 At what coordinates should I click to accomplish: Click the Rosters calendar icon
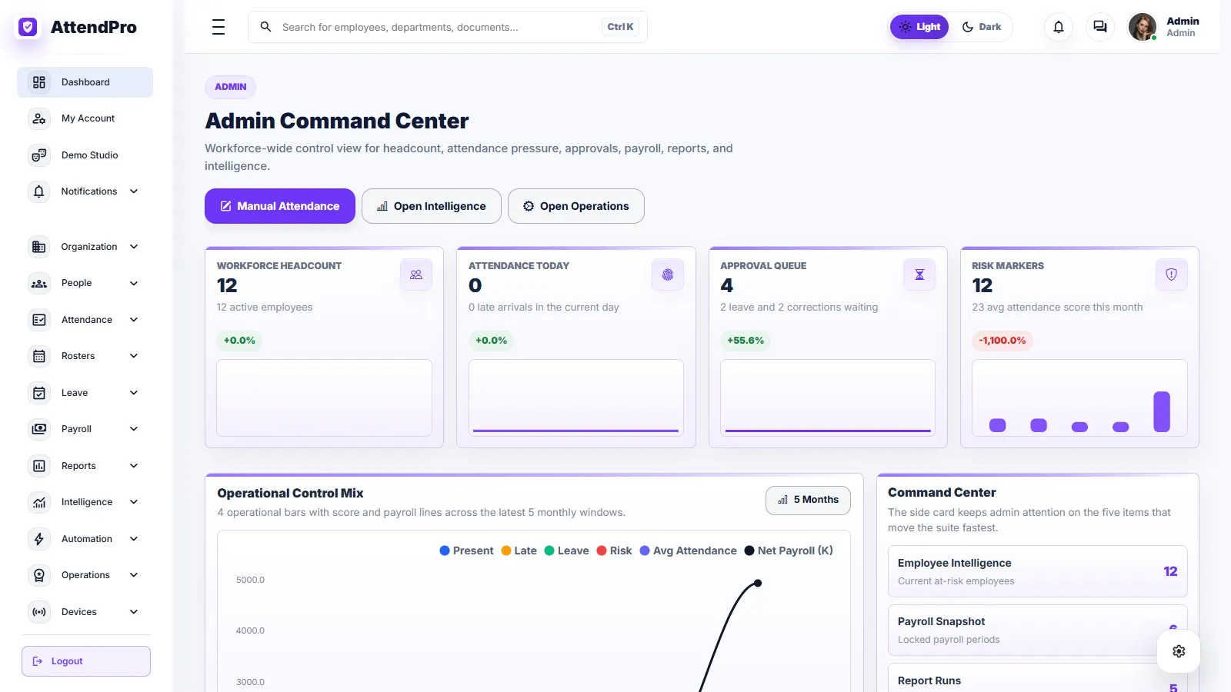[x=39, y=356]
